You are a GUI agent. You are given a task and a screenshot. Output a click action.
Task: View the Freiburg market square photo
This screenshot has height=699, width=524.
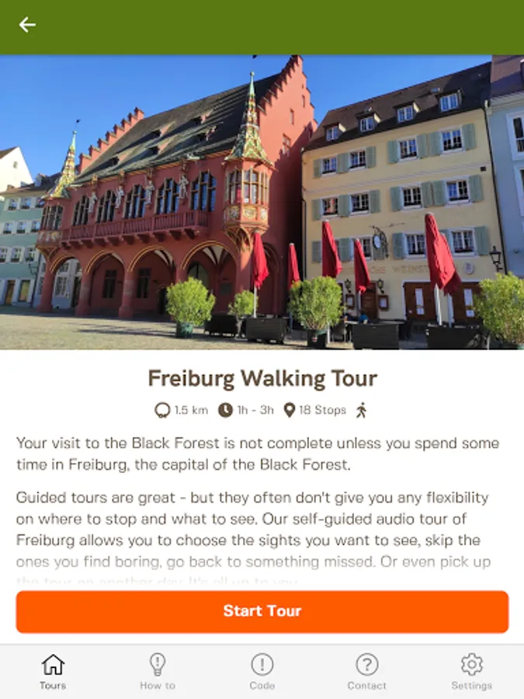coord(262,202)
